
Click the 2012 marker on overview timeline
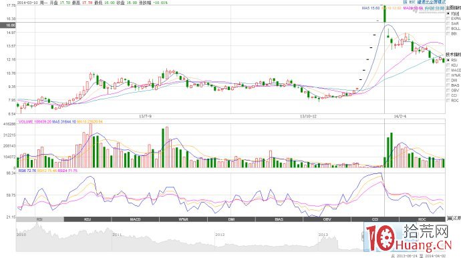tap(220, 235)
